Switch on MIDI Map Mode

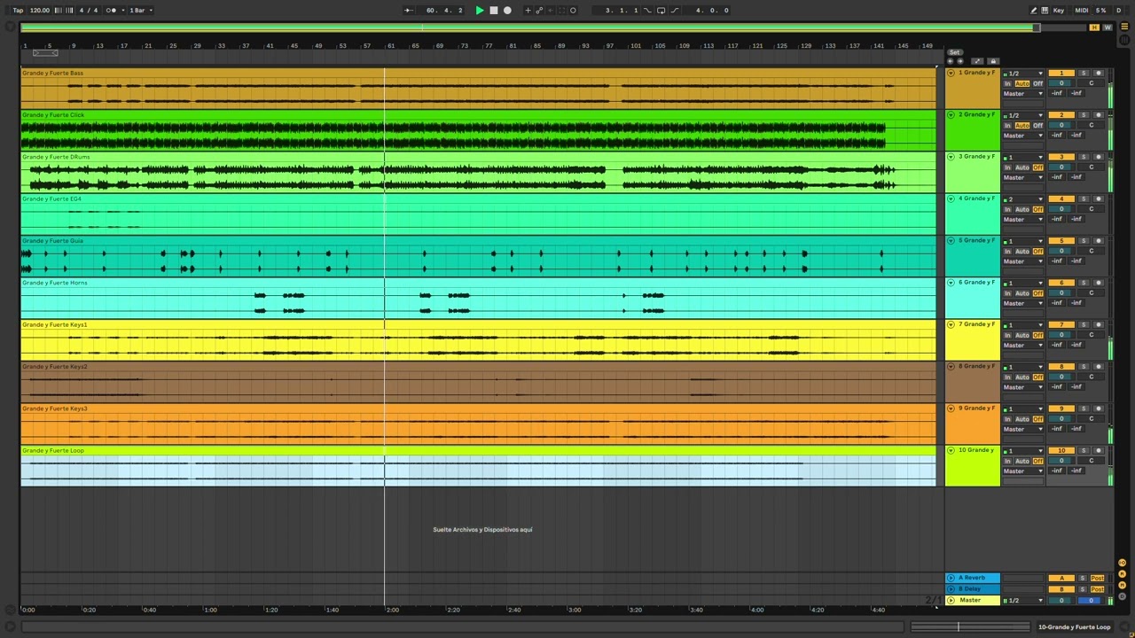pyautogui.click(x=1082, y=11)
